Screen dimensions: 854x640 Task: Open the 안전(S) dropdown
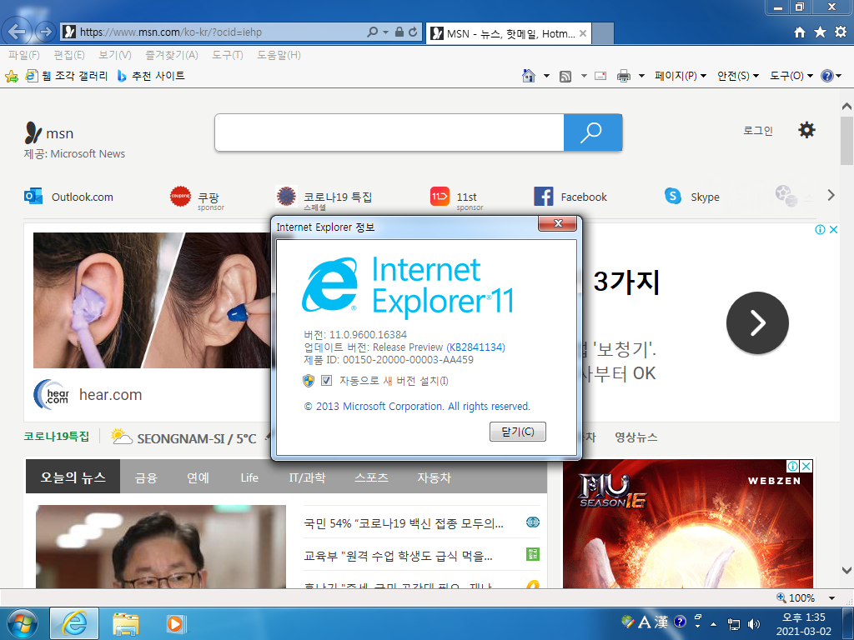point(738,76)
